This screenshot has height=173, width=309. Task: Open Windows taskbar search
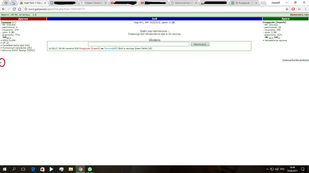14,169
